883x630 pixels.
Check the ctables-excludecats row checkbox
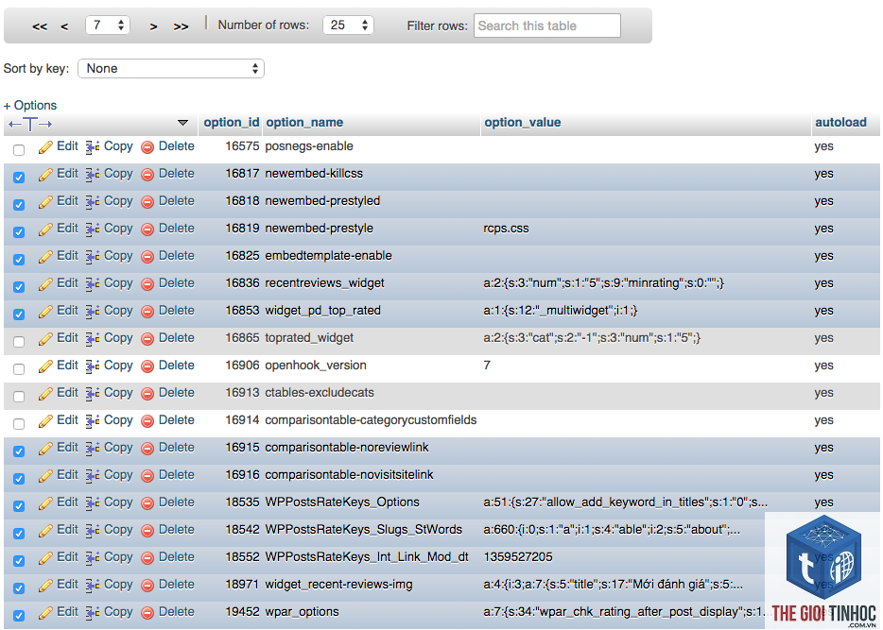tap(19, 397)
